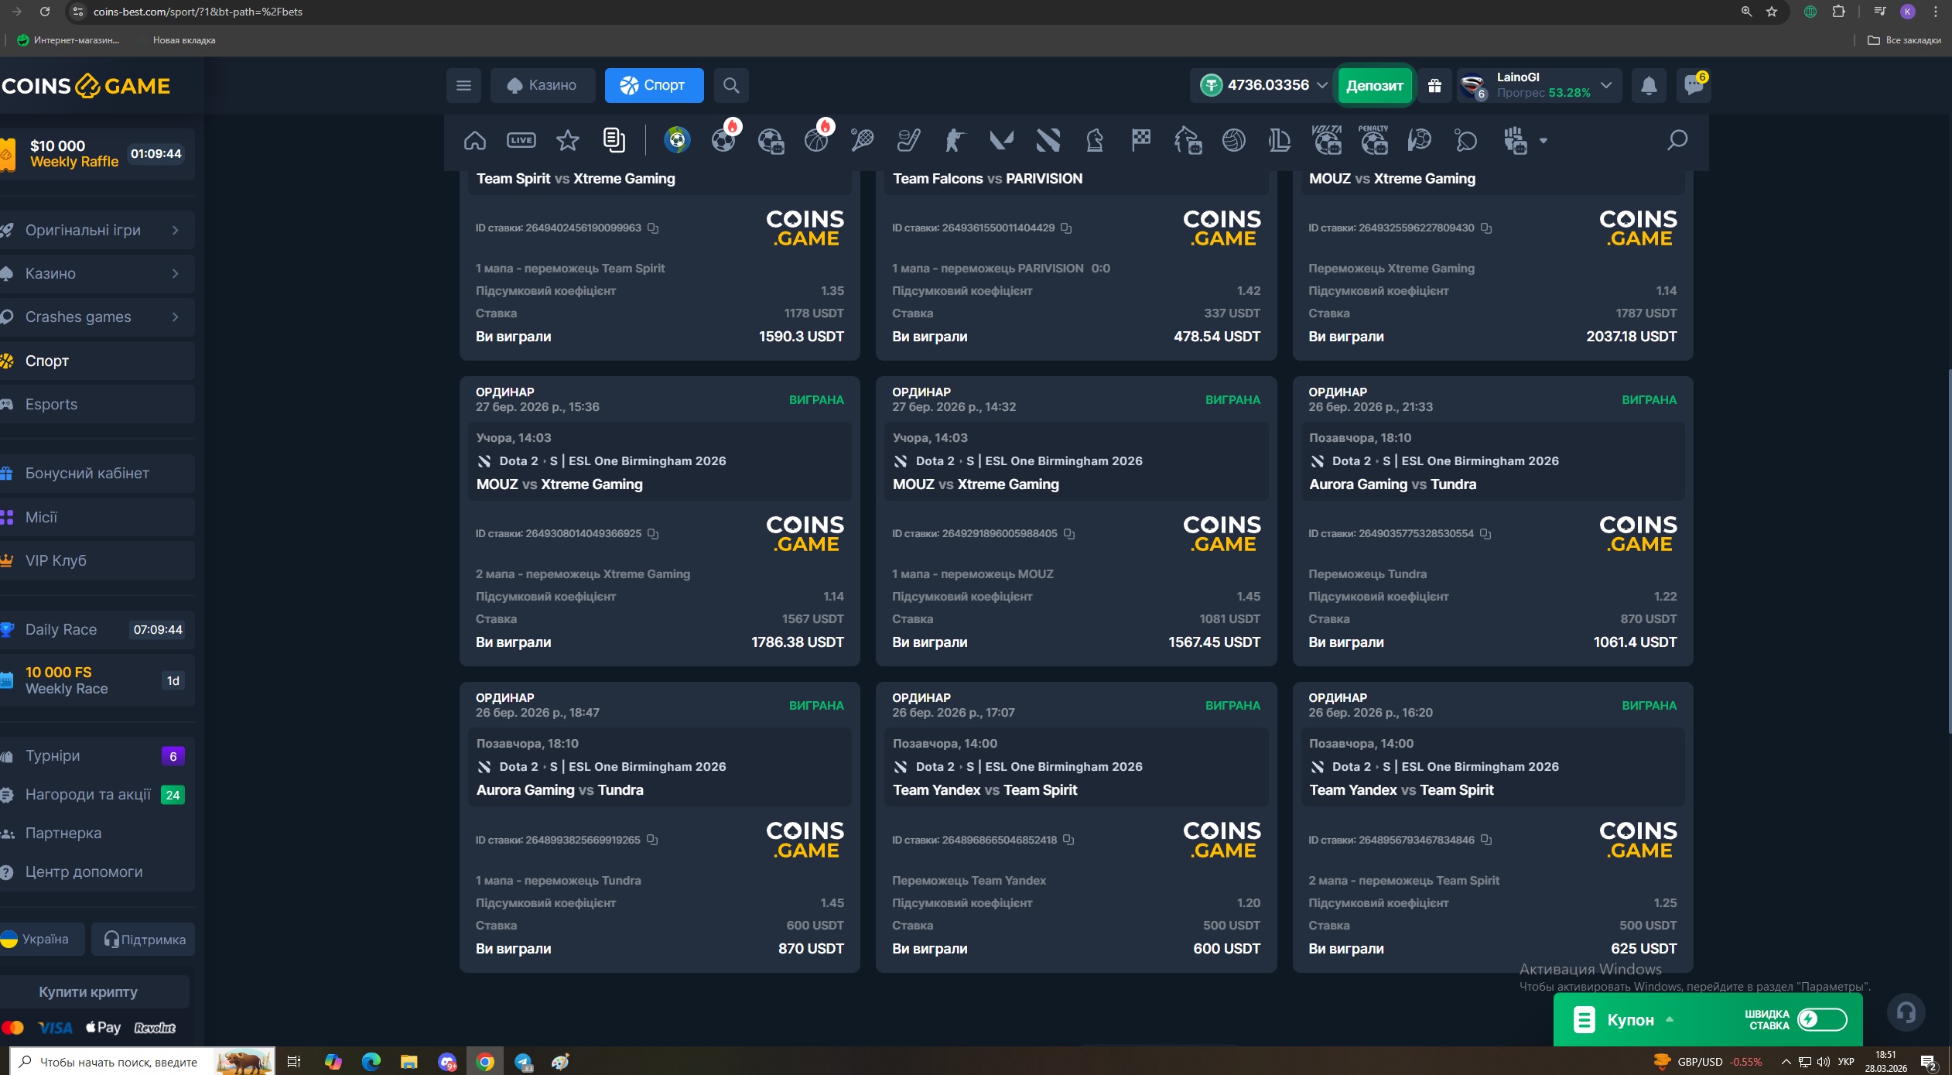Image resolution: width=1952 pixels, height=1075 pixels.
Task: Open sportsbook search magnifier at right
Action: pos(1677,140)
